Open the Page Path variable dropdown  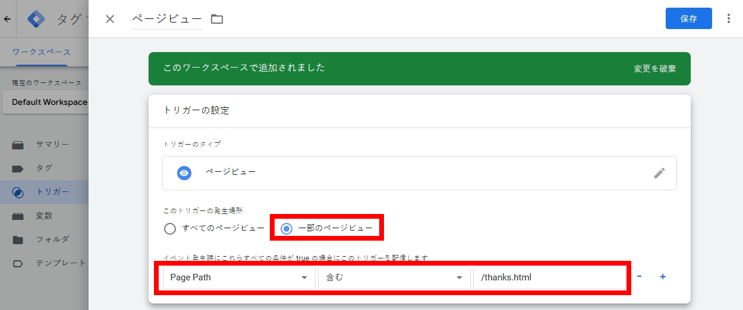pyautogui.click(x=239, y=277)
